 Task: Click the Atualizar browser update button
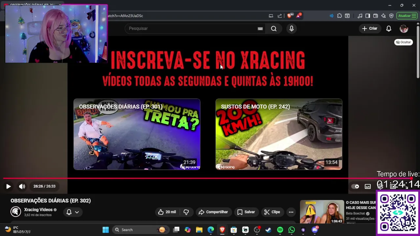pos(407,16)
